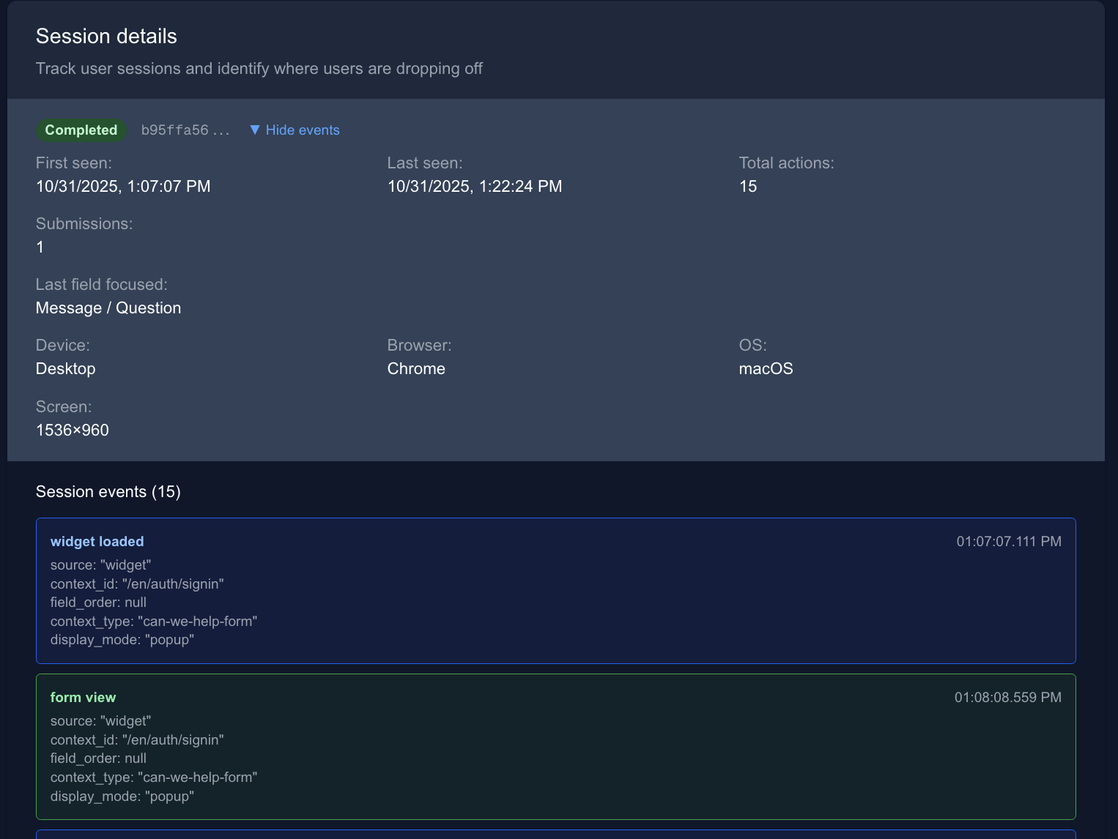1118x839 pixels.
Task: Select the Completed status badge
Action: [81, 130]
